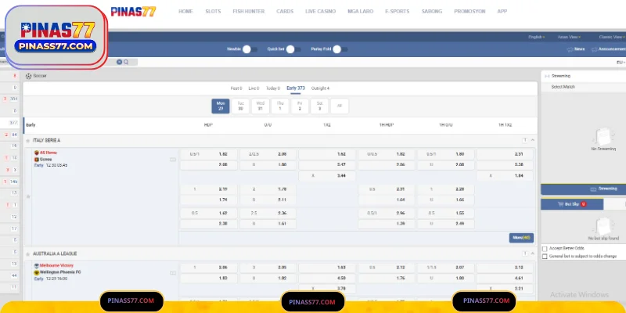Viewport: 626px width, 313px height.
Task: Select the Tue 30 date button
Action: (x=240, y=106)
